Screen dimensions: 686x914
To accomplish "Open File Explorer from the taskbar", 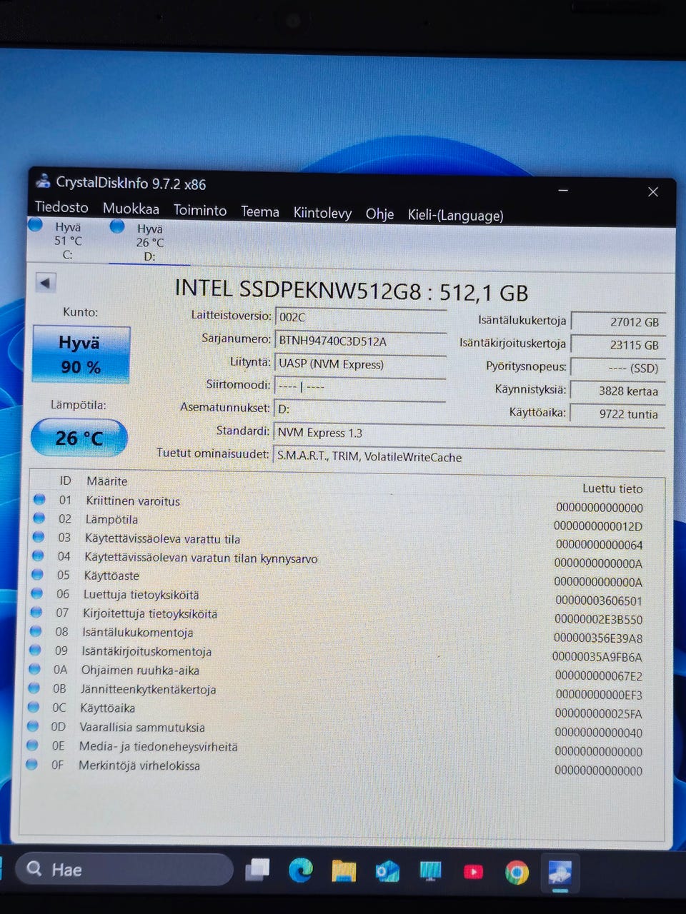I will click(x=344, y=870).
